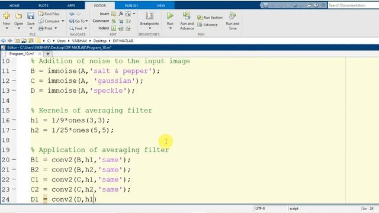379x213 pixels.
Task: Set a breakpoint at line 20 dash
Action: tap(14, 160)
